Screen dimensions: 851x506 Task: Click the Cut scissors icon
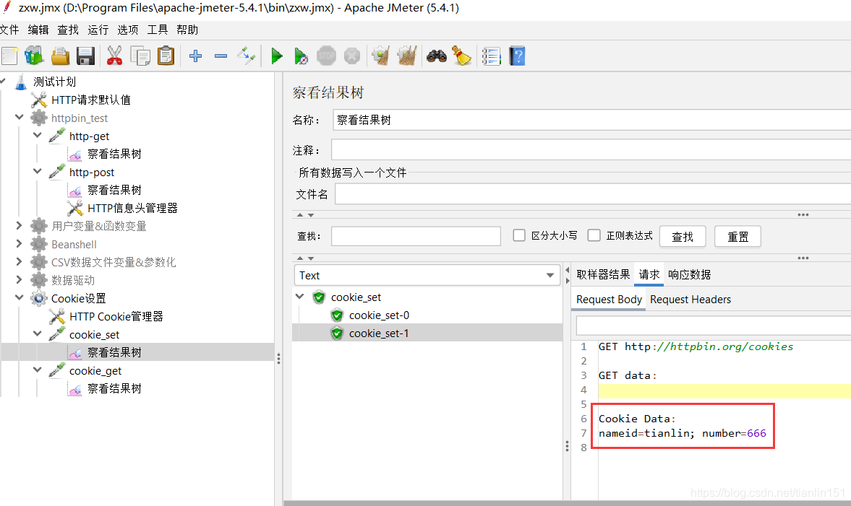pyautogui.click(x=114, y=56)
